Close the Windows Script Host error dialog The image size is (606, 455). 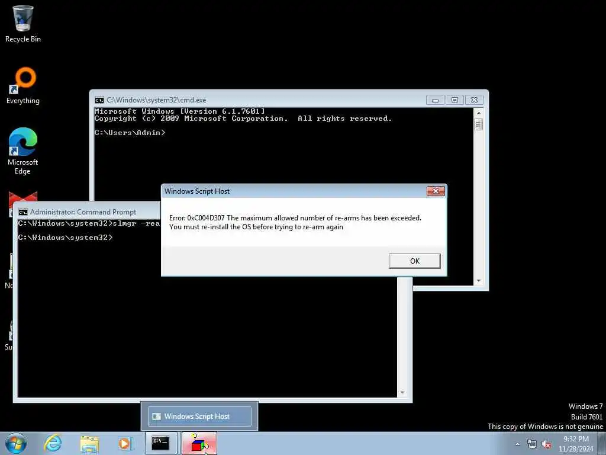[x=436, y=191]
